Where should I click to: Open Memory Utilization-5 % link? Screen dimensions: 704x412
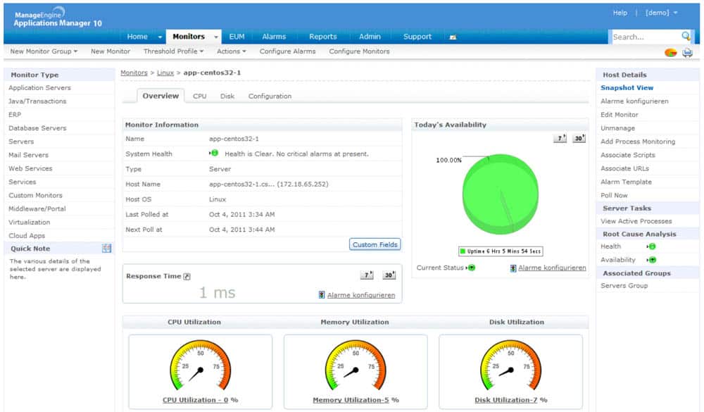click(356, 400)
